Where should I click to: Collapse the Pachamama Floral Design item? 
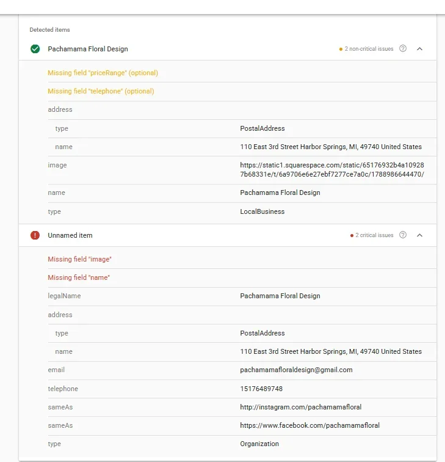tap(420, 49)
